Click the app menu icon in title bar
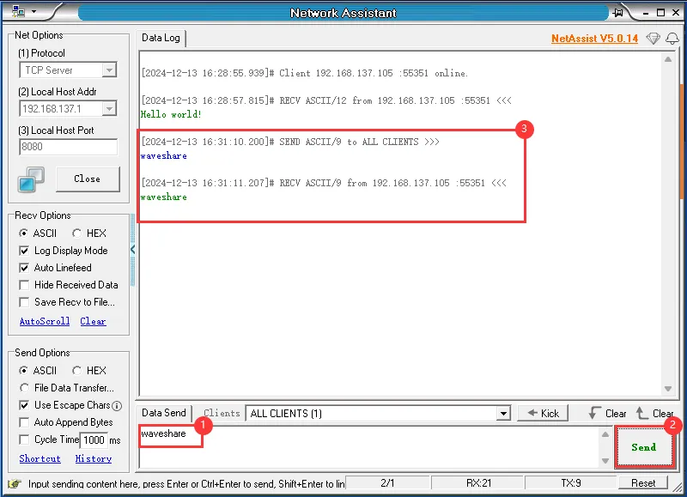 pos(18,12)
